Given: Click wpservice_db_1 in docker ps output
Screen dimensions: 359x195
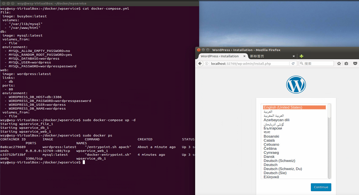Looking at the screenshot, I should (91, 158).
